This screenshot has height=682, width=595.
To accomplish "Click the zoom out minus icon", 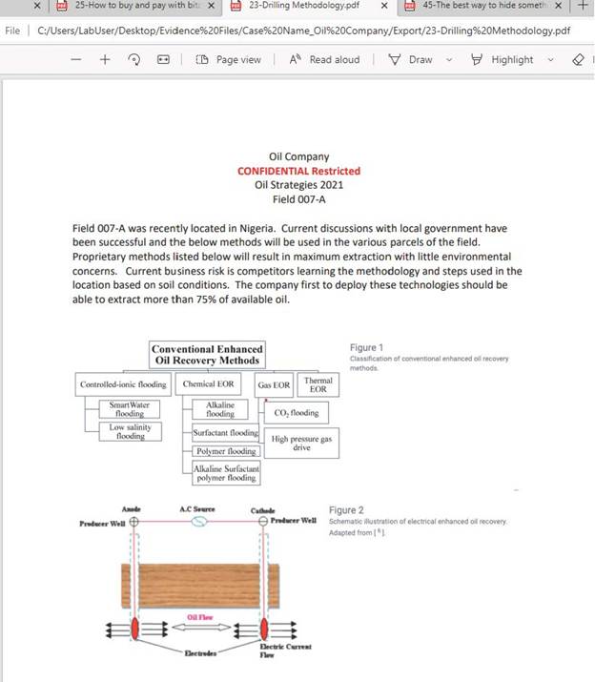I will click(x=77, y=59).
